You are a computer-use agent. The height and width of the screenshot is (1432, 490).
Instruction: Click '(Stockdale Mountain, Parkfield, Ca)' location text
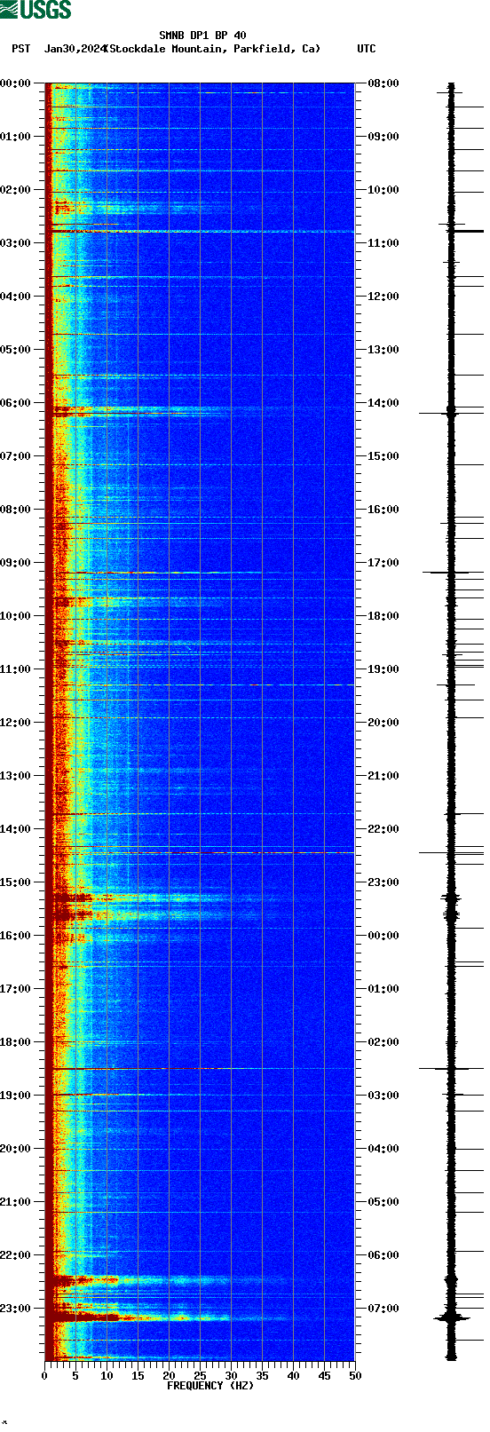tap(213, 49)
